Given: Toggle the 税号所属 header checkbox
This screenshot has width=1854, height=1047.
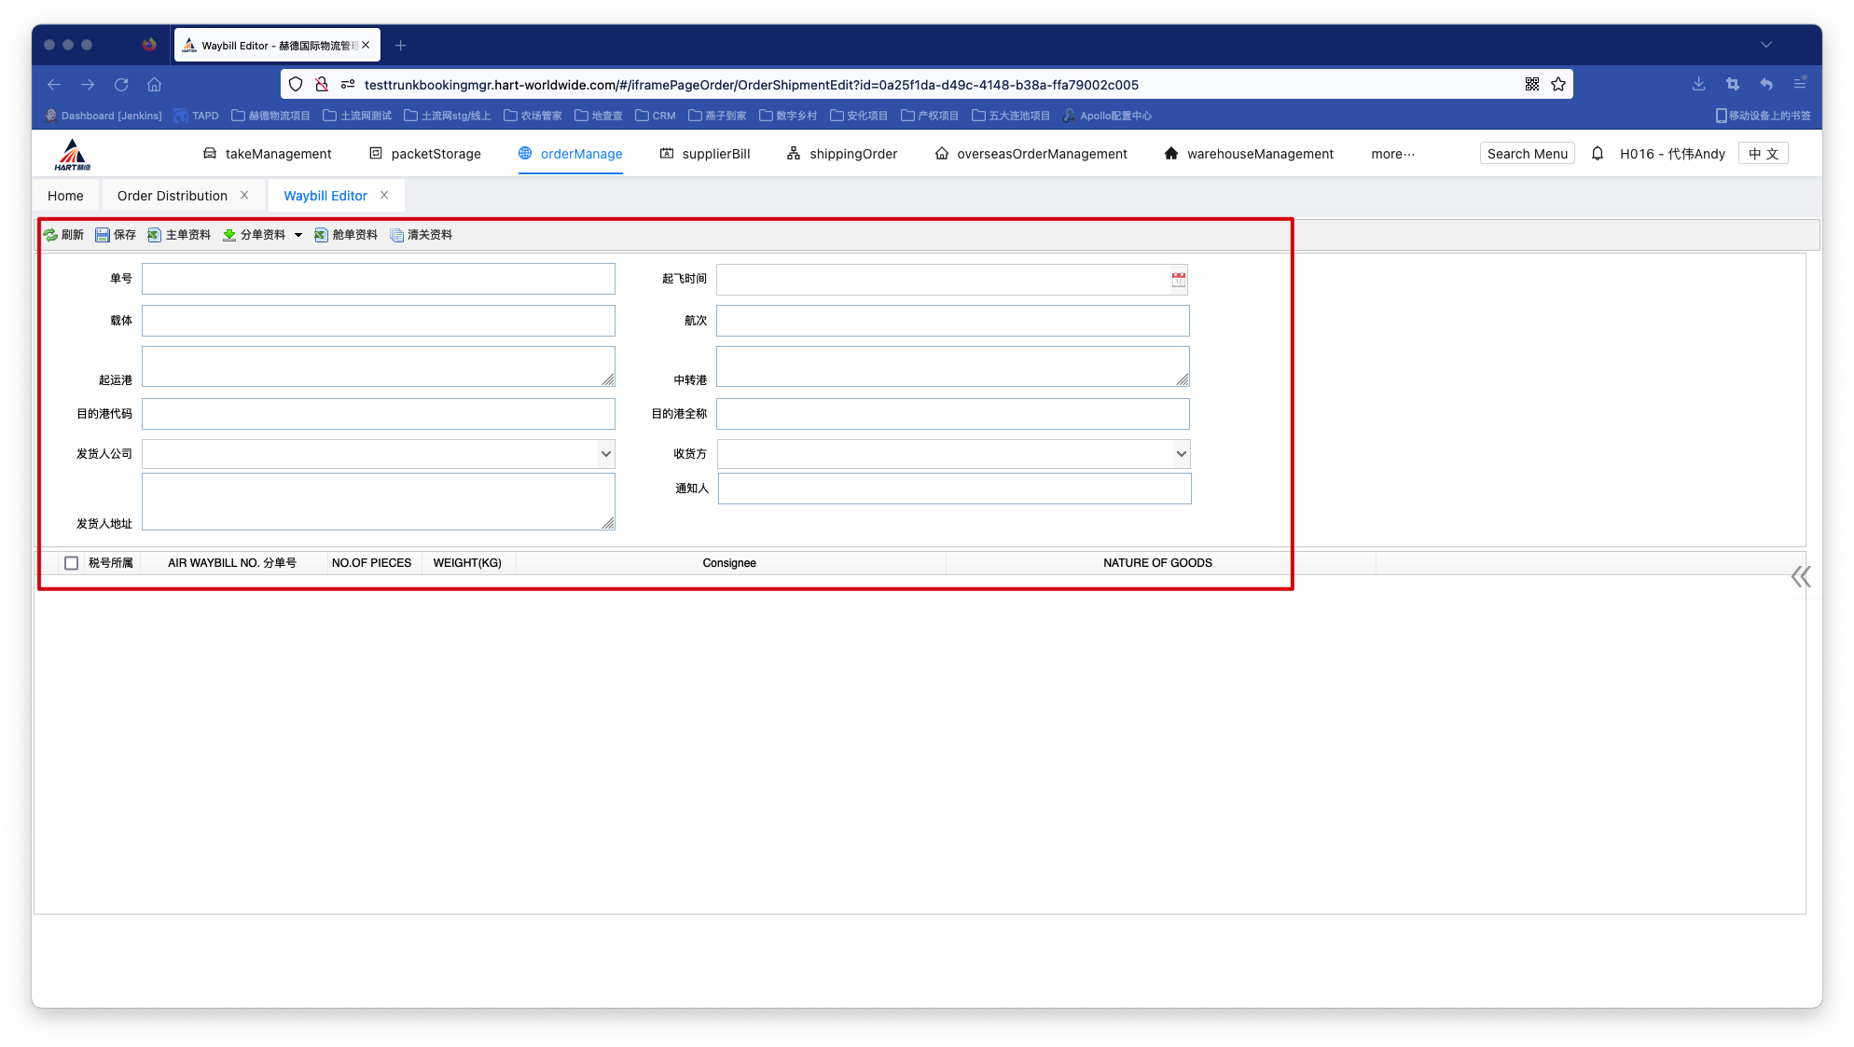Looking at the screenshot, I should 71,563.
